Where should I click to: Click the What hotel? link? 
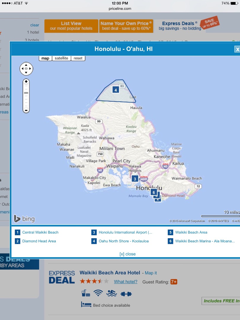[x=126, y=282]
